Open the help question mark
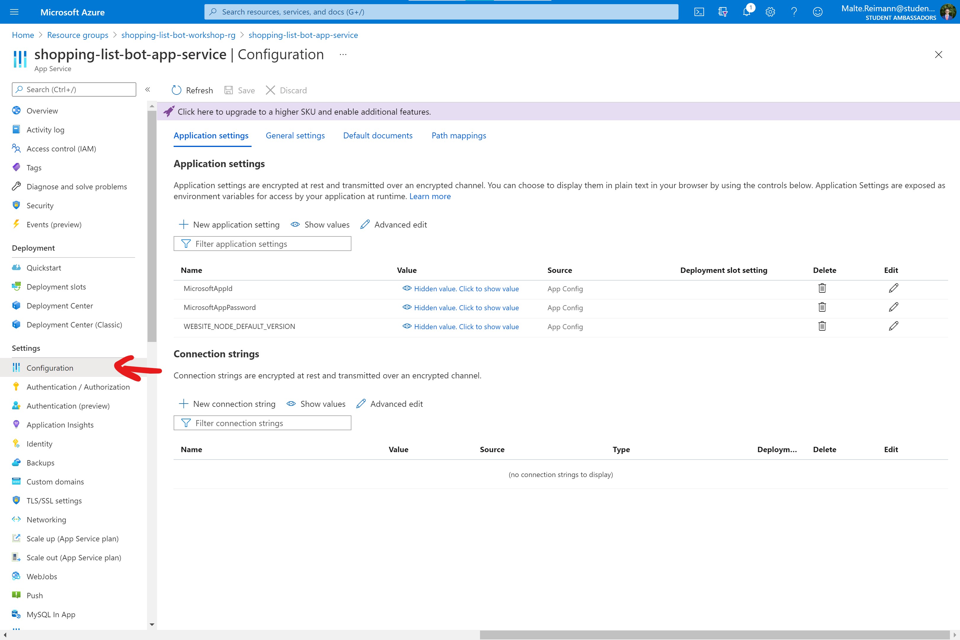This screenshot has height=640, width=960. point(794,12)
